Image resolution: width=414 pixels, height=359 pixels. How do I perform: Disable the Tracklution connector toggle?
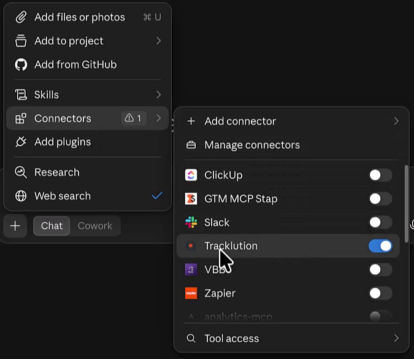(x=380, y=246)
